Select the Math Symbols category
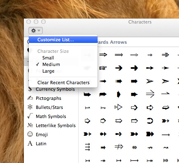Screen dimensions: 179x163 (x=51, y=116)
